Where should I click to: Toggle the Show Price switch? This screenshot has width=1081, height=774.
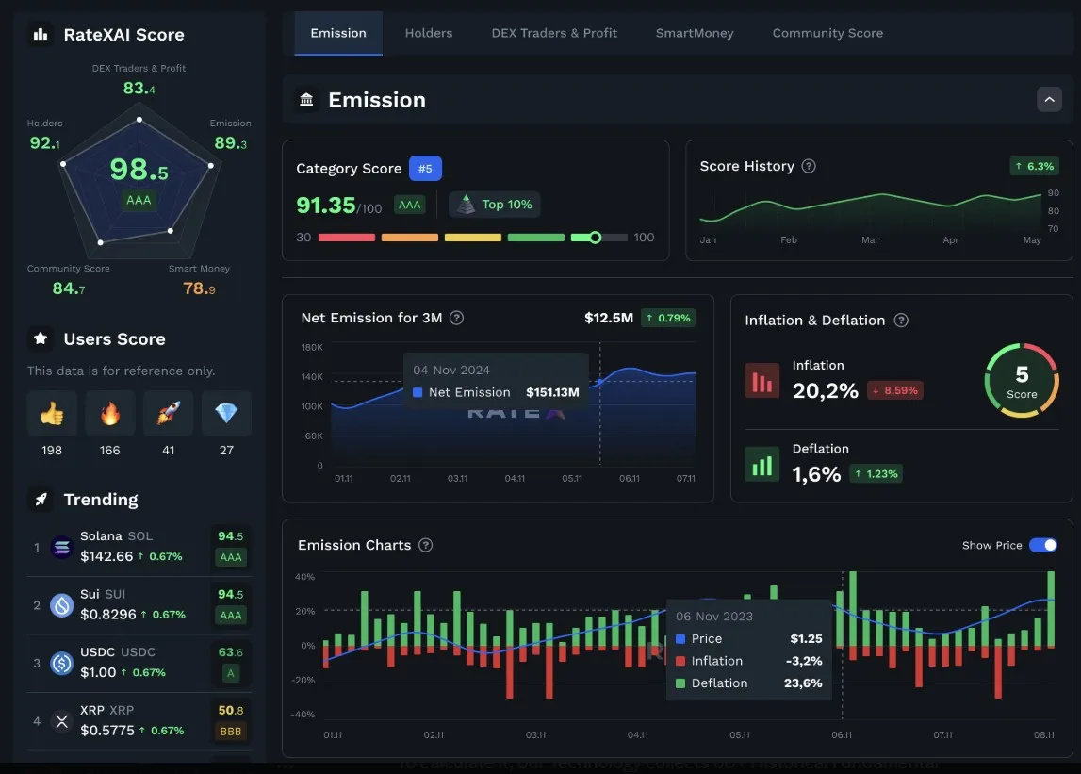pos(1042,545)
